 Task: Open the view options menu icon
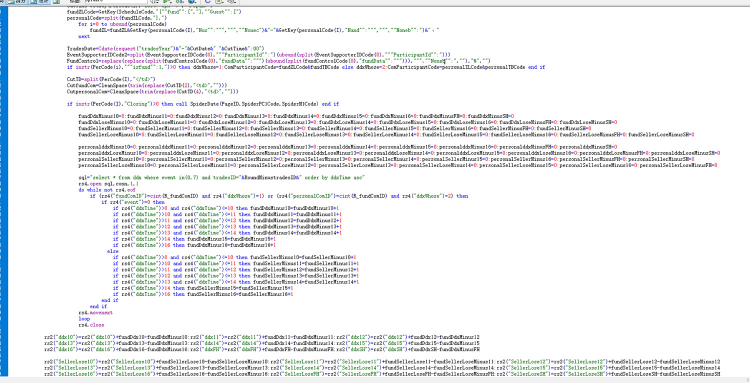[219, 1]
